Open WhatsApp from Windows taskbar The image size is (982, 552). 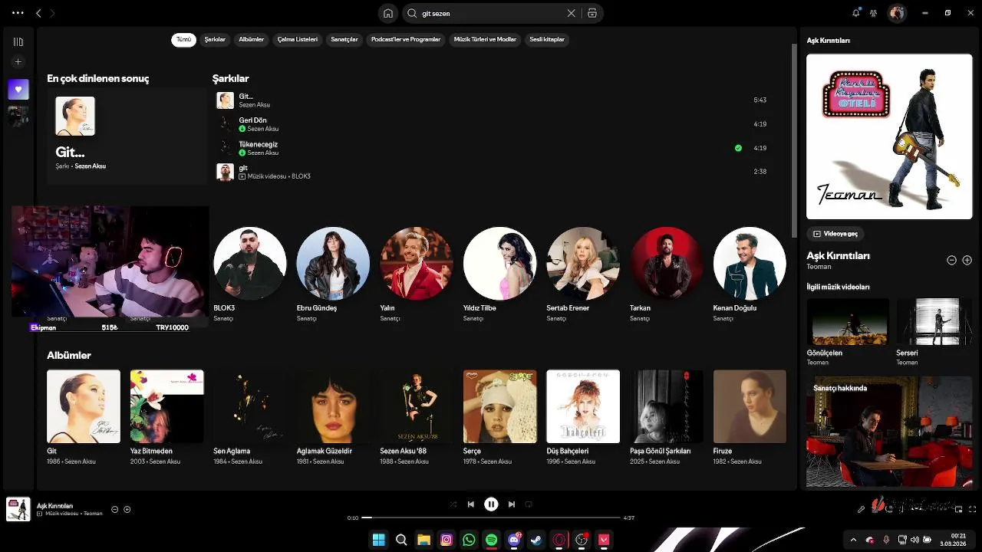click(469, 540)
